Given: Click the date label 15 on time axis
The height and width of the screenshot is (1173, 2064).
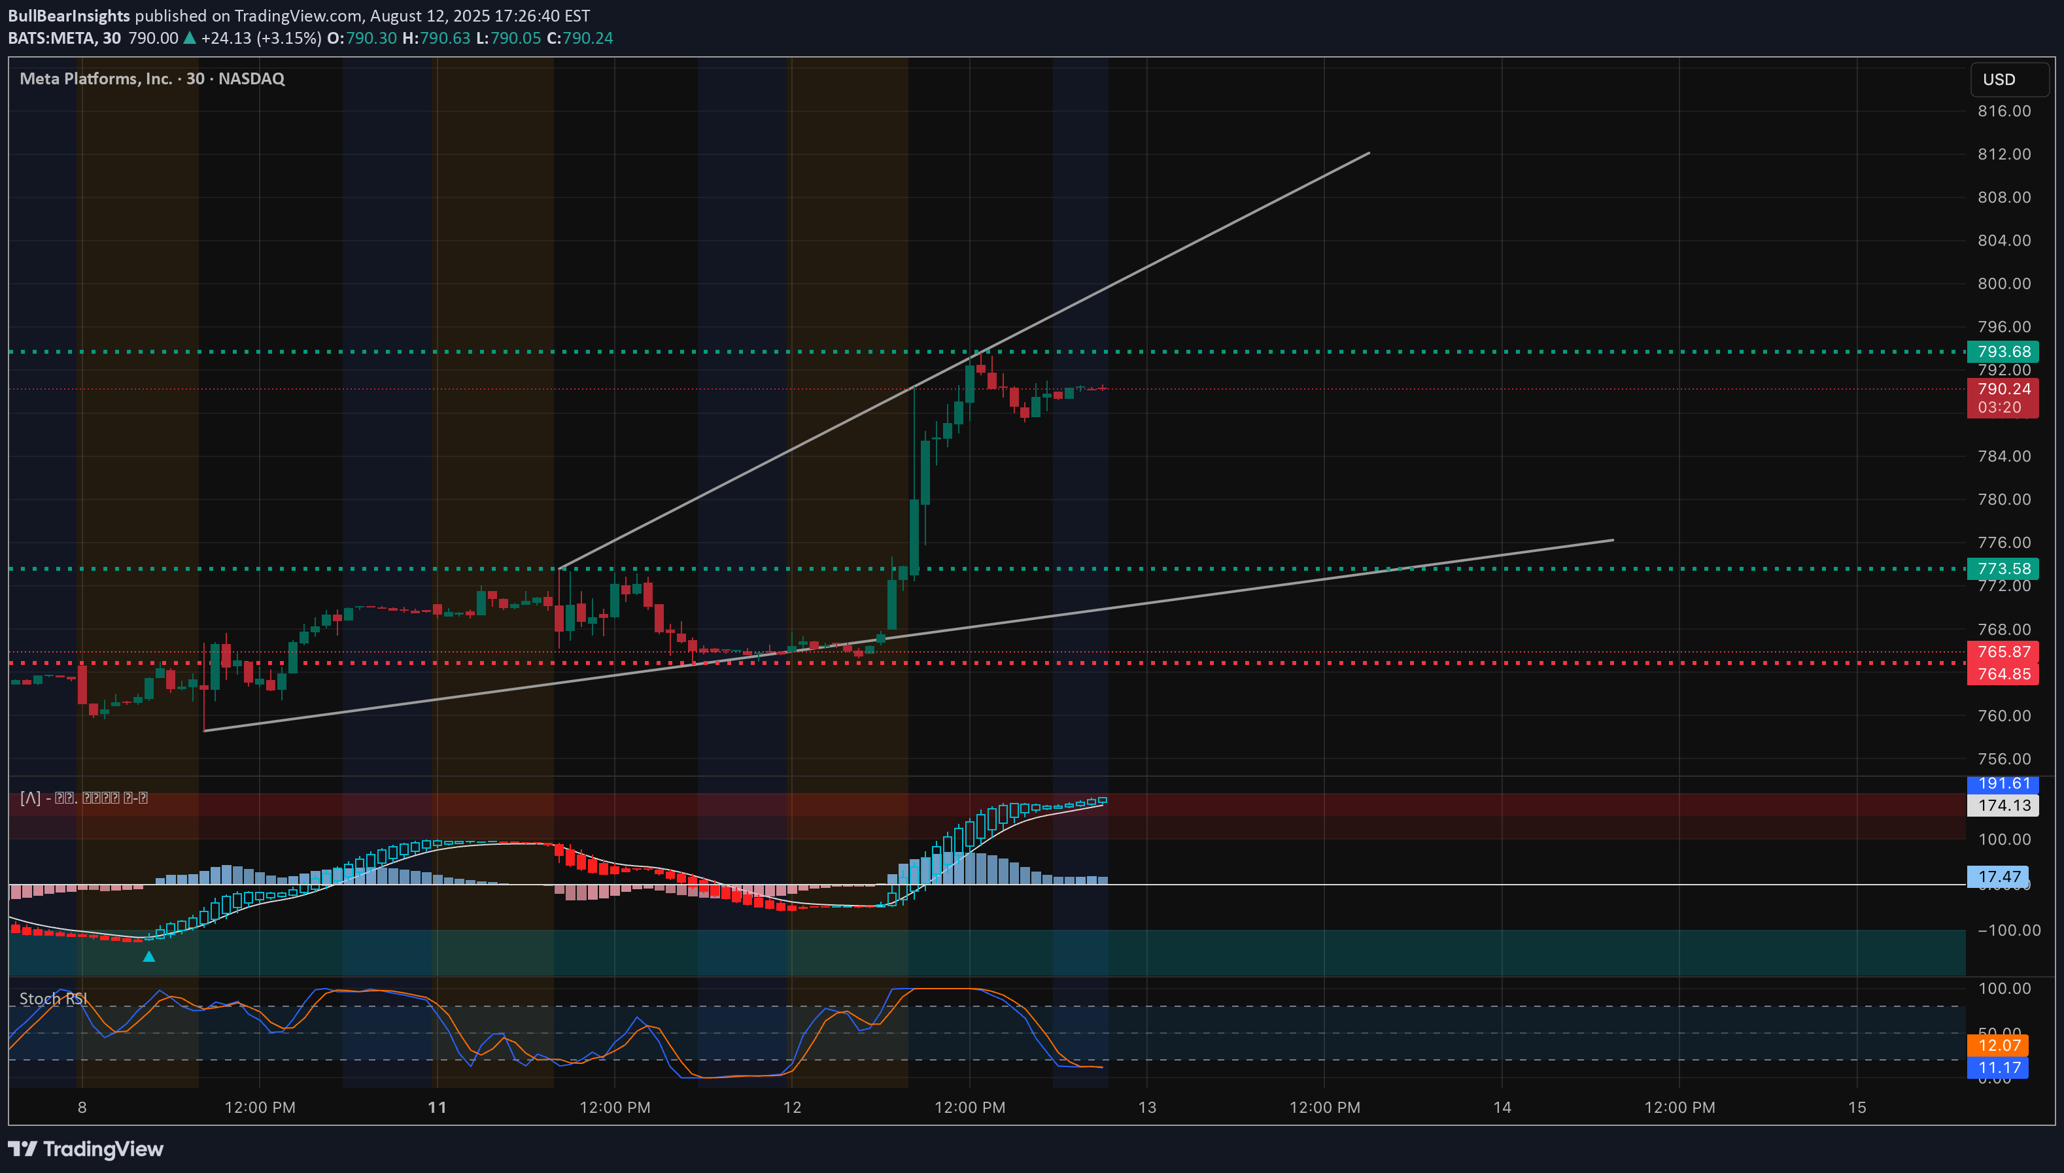Looking at the screenshot, I should 1857,1107.
